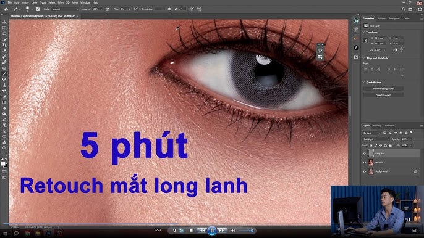Select the Type tool
The width and height of the screenshot is (424, 238).
click(x=4, y=125)
